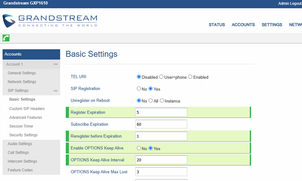
Task: Open the STATUS menu
Action: coord(217,25)
